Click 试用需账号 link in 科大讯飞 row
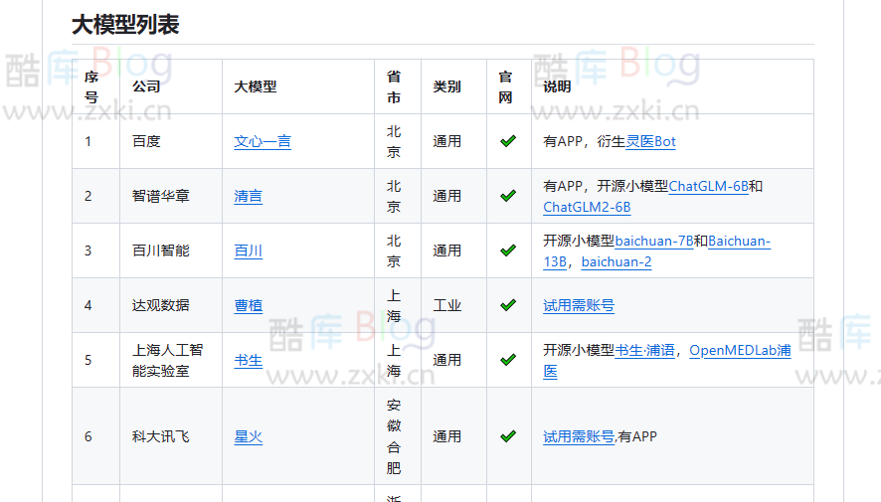The width and height of the screenshot is (881, 502). (x=579, y=436)
